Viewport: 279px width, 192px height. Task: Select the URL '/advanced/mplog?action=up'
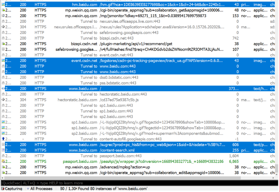[x=125, y=167]
